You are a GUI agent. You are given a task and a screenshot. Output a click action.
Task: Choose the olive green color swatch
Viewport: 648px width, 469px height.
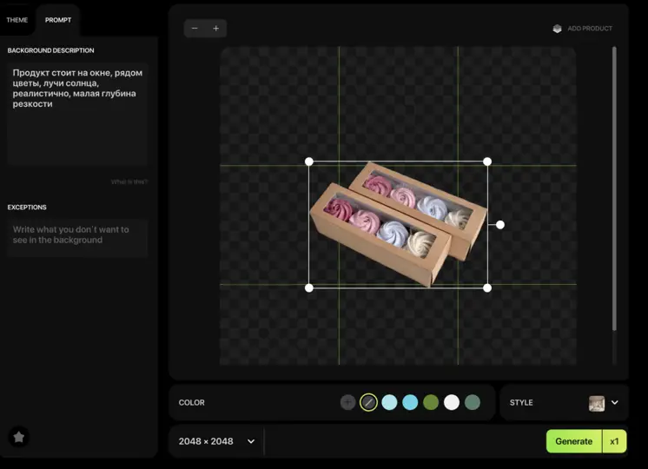click(x=431, y=402)
